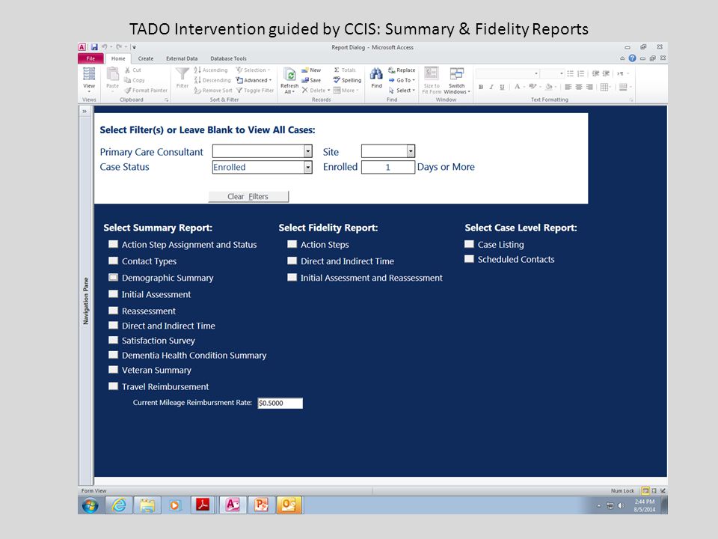Viewport: 718px width, 539px height.
Task: Check Action Step Assignment and Status report
Action: pos(113,244)
